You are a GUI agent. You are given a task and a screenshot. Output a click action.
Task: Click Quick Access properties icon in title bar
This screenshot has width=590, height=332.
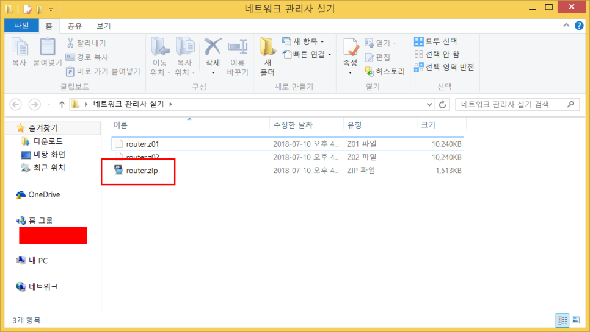coord(27,9)
